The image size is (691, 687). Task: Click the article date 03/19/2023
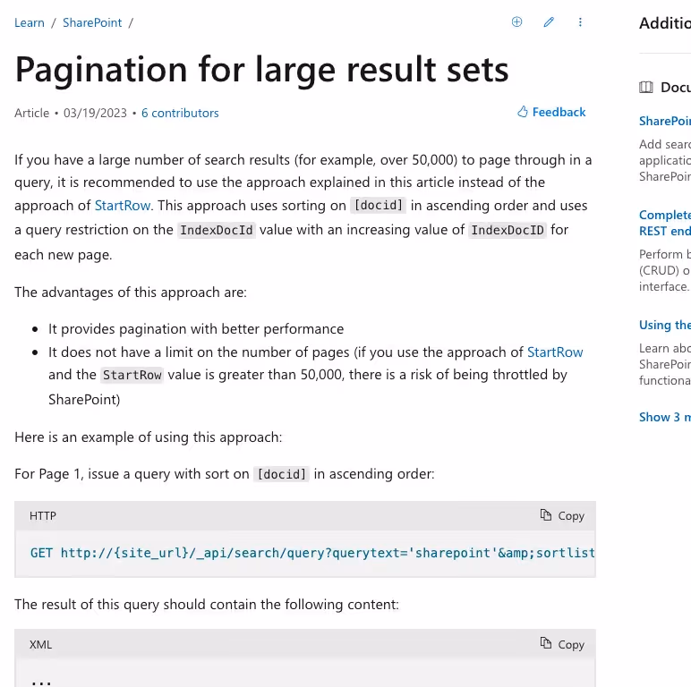95,114
